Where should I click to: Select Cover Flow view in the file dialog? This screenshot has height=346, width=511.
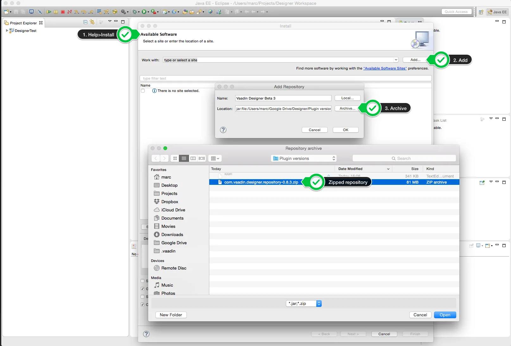(x=202, y=158)
